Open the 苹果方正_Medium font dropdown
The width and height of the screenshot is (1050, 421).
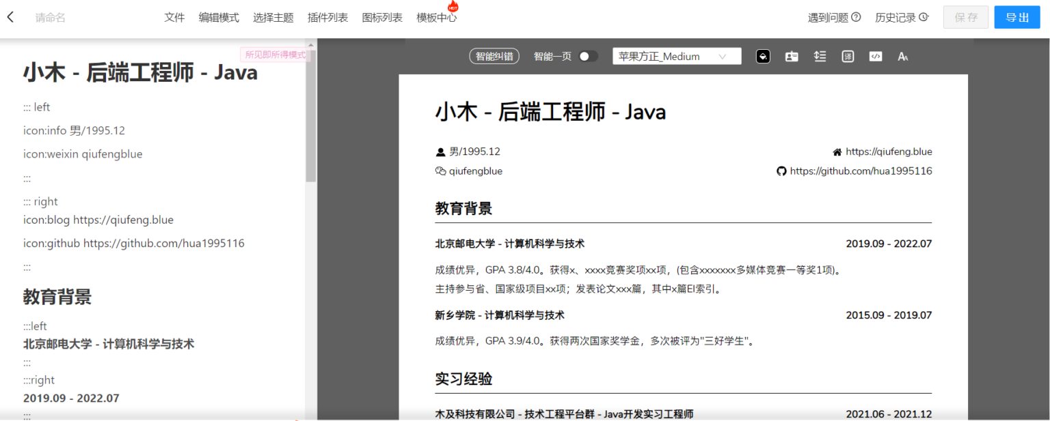pos(677,57)
